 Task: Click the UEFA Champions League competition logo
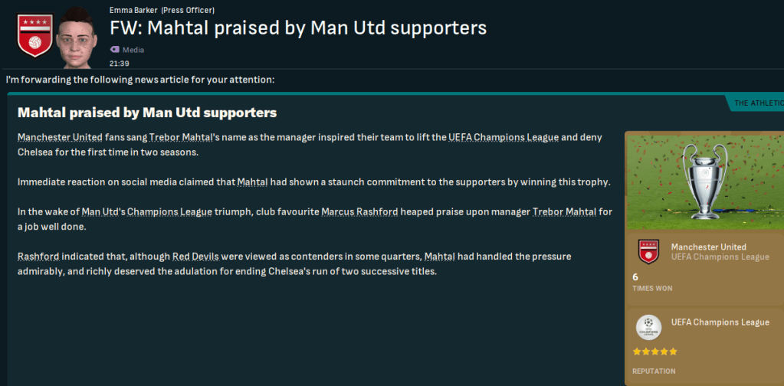click(648, 328)
